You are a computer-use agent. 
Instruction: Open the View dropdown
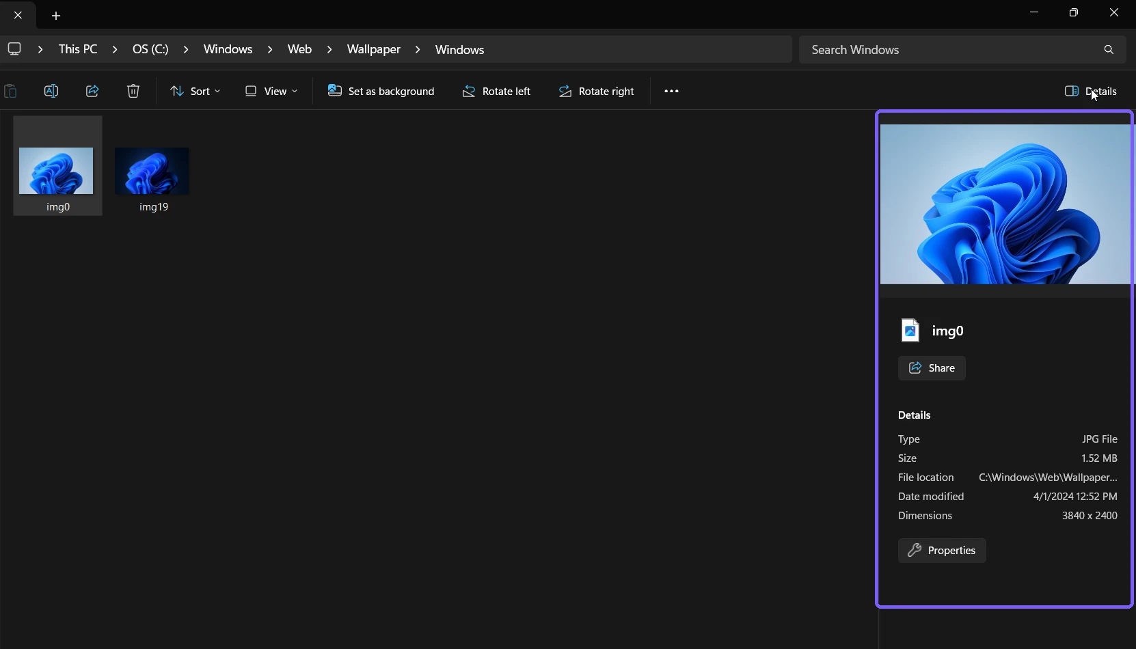point(271,91)
